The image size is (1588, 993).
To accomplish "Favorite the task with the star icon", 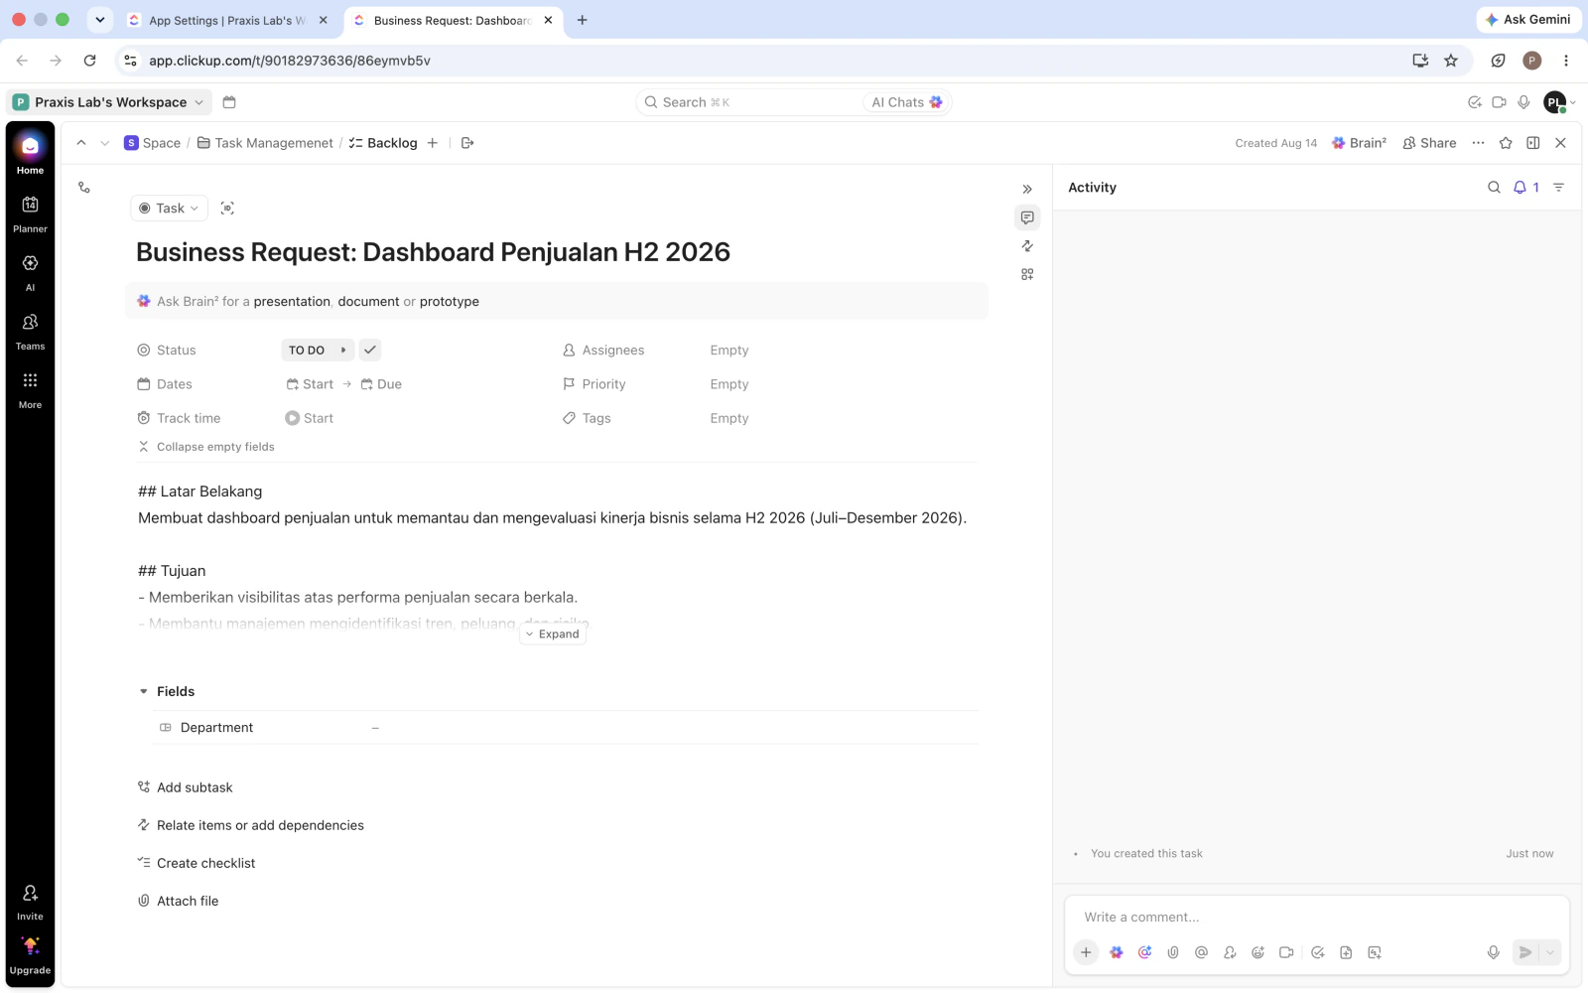I will (x=1506, y=143).
